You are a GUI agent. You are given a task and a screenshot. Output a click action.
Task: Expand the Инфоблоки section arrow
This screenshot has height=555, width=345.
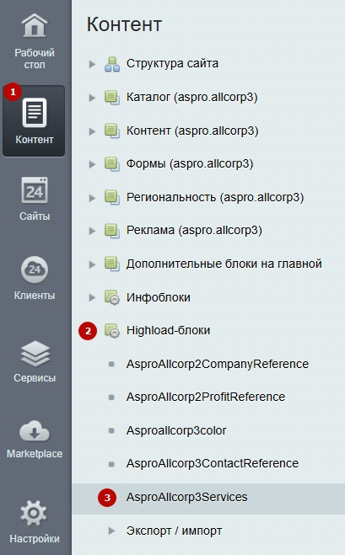pos(92,297)
